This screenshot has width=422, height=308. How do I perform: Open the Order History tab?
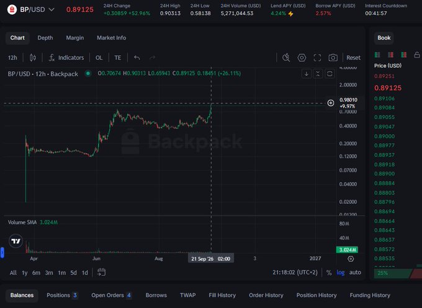266,296
